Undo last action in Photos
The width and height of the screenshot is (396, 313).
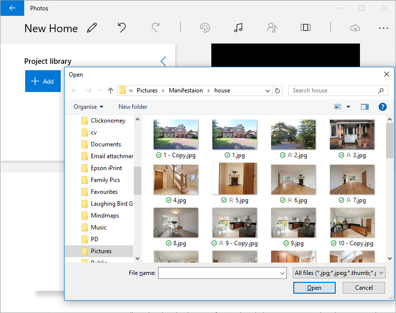tap(122, 27)
